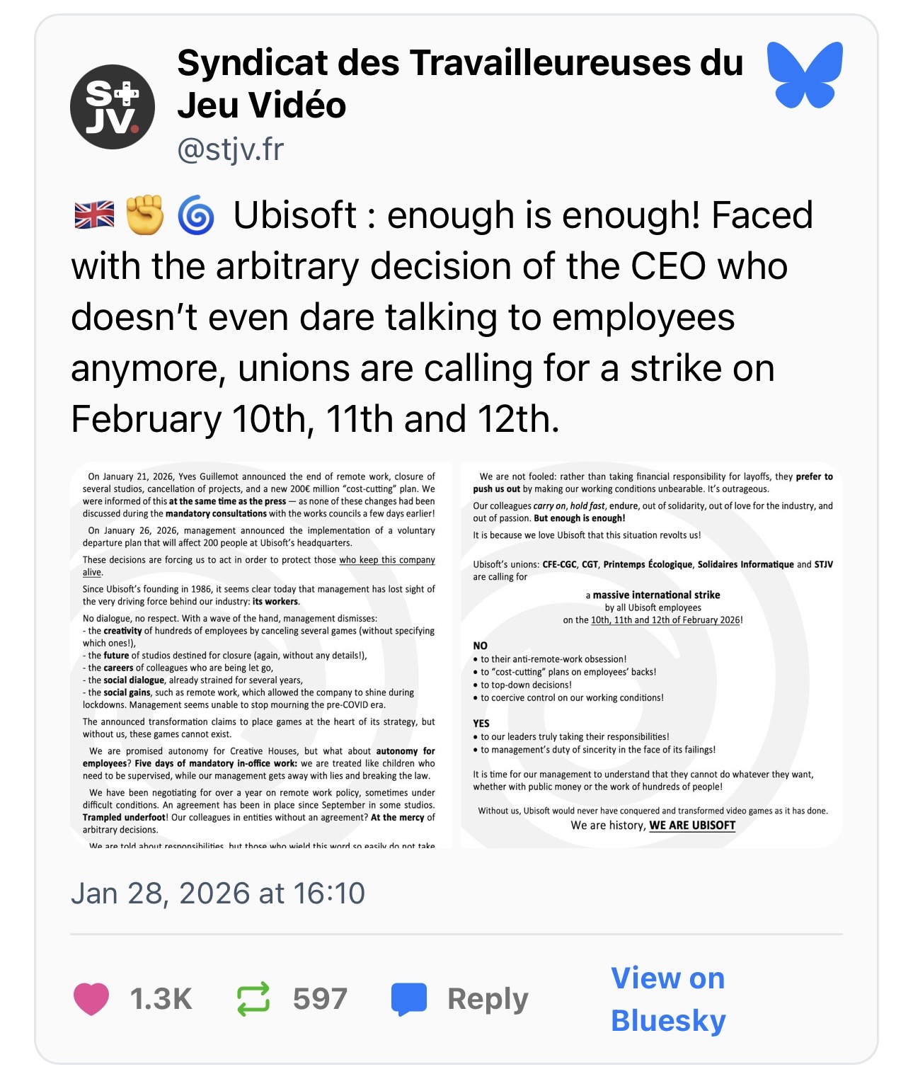
Task: Click the Reply label
Action: [x=488, y=999]
